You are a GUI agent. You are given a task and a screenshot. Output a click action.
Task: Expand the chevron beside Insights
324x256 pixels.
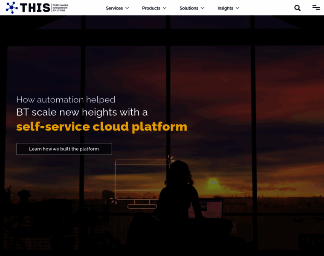pos(237,8)
